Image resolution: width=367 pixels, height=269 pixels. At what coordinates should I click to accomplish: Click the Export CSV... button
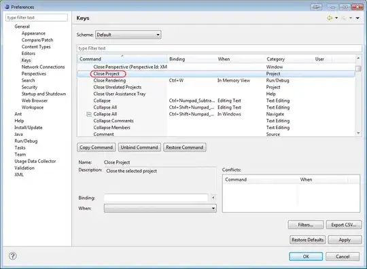(344, 225)
